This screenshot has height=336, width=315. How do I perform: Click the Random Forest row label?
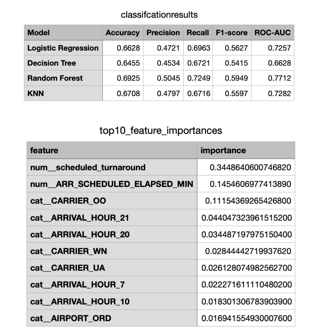pyautogui.click(x=55, y=78)
